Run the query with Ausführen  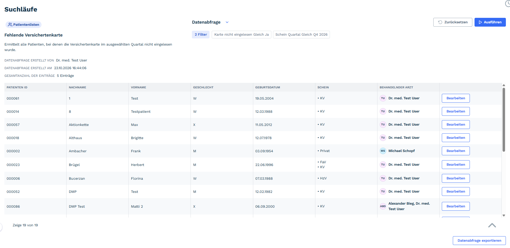pyautogui.click(x=490, y=22)
